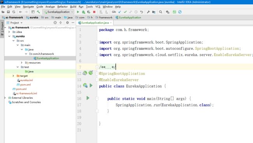253x143 pixels.
Task: Open the Analyze menu
Action: click(50, 7)
